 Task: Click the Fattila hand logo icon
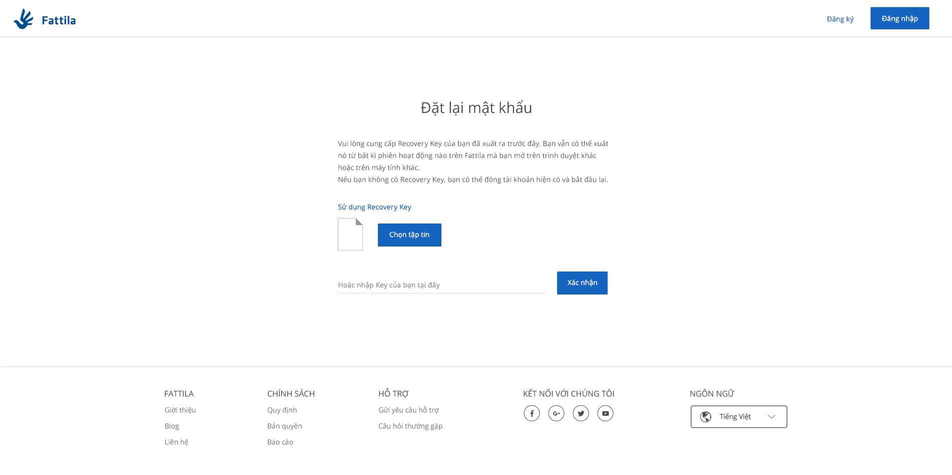tap(24, 19)
